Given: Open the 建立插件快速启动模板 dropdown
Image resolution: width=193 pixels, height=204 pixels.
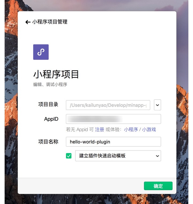Looking at the screenshot, I should (x=118, y=156).
